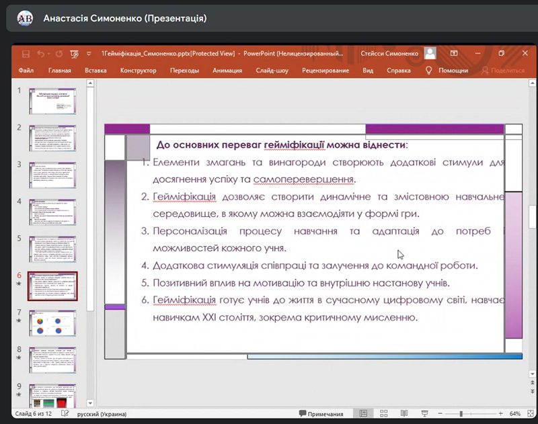The width and height of the screenshot is (538, 424).
Task: Click the Undo arrow icon
Action: pyautogui.click(x=41, y=54)
